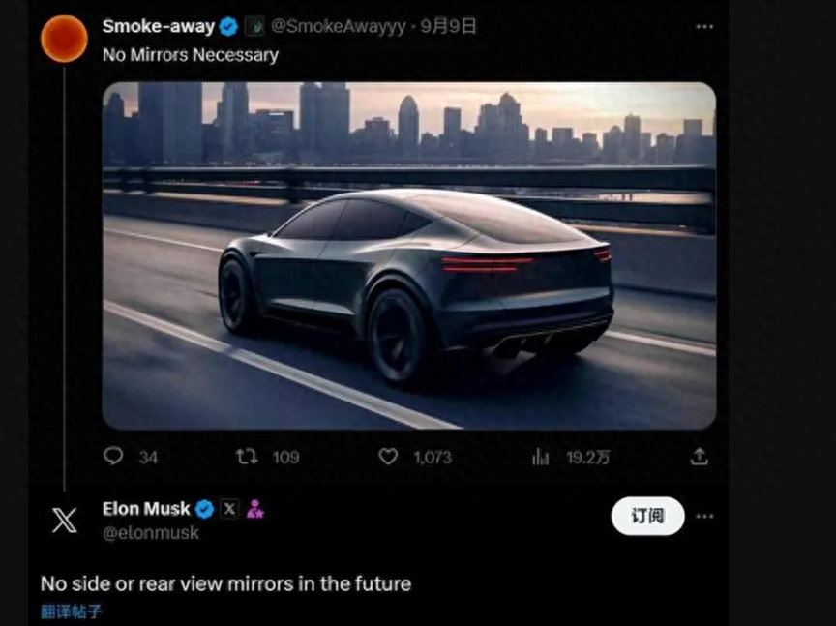Click the 订阅 subscribe button

(x=647, y=516)
